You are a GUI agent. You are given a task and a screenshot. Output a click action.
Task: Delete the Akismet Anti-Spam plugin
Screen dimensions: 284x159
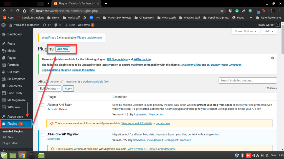pos(63,109)
